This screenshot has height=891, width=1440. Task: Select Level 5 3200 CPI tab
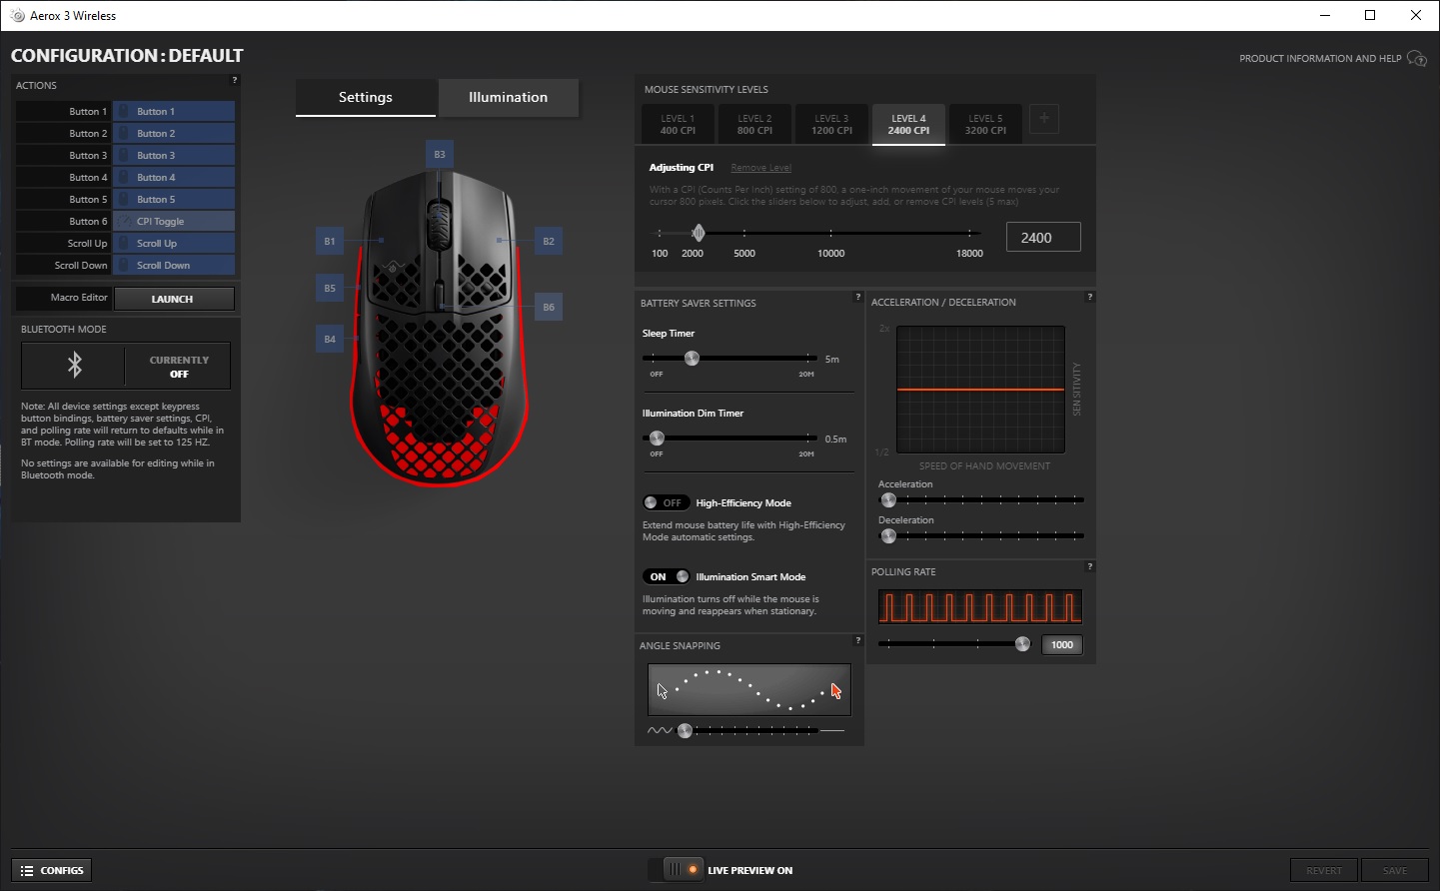tap(985, 124)
